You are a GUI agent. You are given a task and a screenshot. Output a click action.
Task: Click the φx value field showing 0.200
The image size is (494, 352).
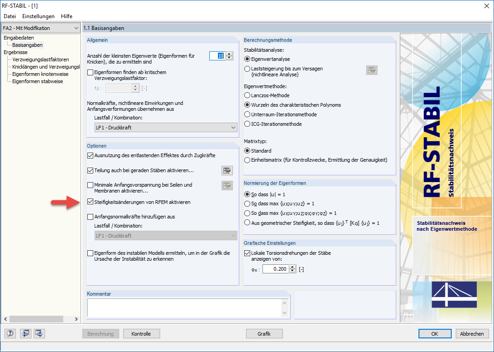pyautogui.click(x=276, y=269)
